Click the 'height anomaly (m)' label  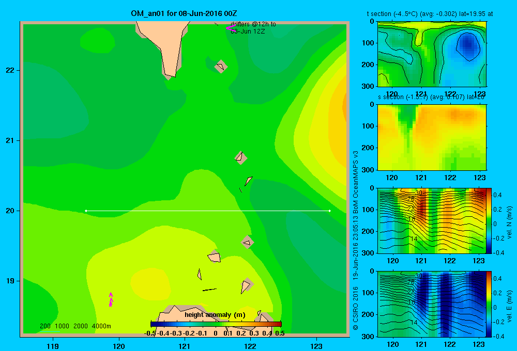coord(215,315)
